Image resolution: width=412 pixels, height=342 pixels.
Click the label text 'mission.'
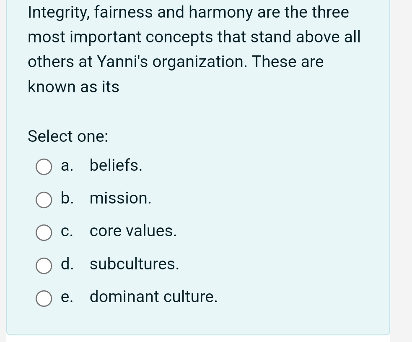click(120, 198)
